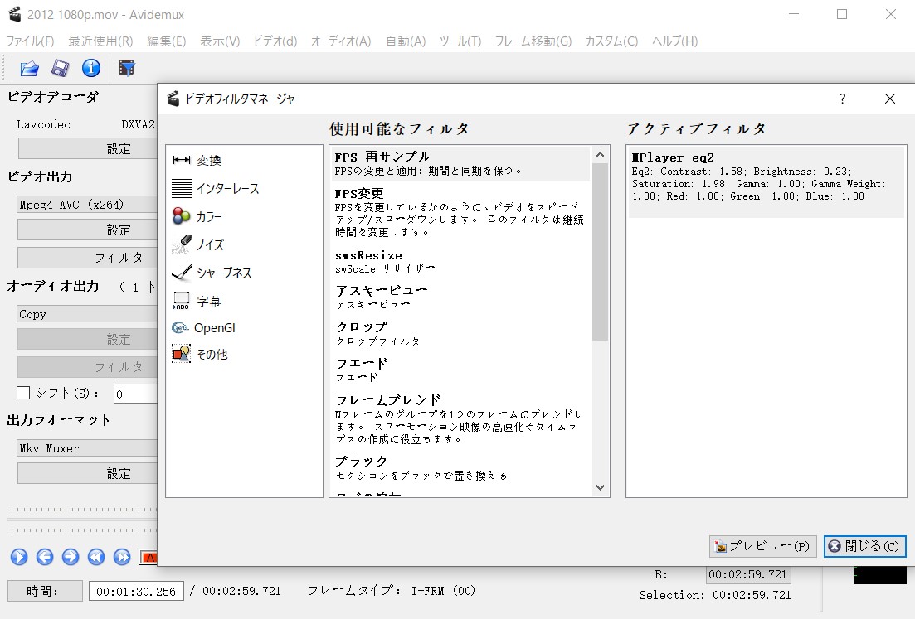Open the ツール(T) menu
The width and height of the screenshot is (915, 619).
[460, 41]
